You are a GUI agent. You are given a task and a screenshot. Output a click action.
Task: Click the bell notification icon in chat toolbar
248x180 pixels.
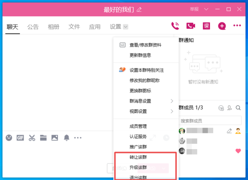click(67, 137)
